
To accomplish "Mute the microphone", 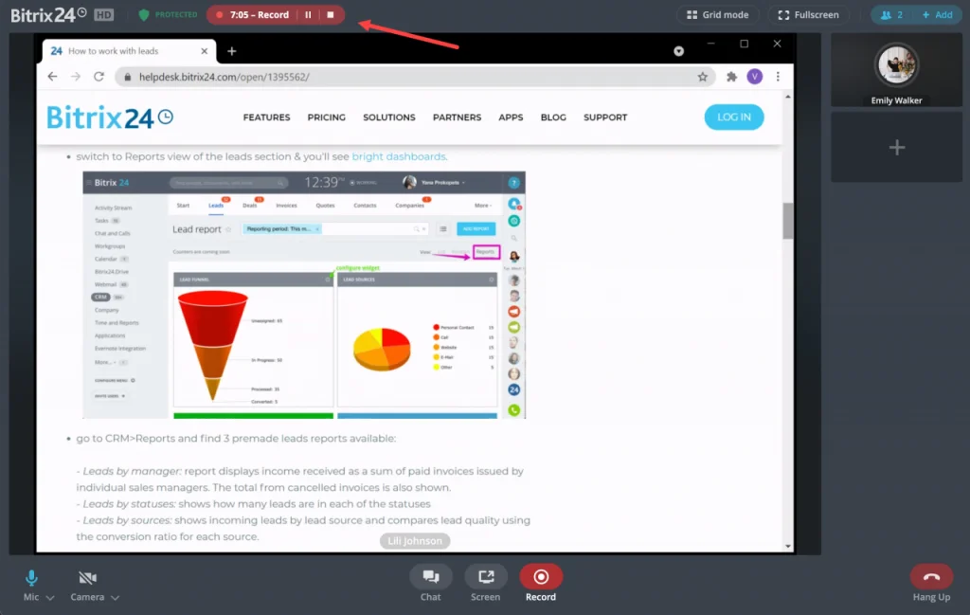I will [x=31, y=585].
